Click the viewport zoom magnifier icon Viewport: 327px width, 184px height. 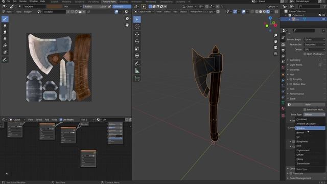[x=275, y=35]
